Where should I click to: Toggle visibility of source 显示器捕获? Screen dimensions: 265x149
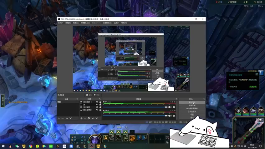97,110
